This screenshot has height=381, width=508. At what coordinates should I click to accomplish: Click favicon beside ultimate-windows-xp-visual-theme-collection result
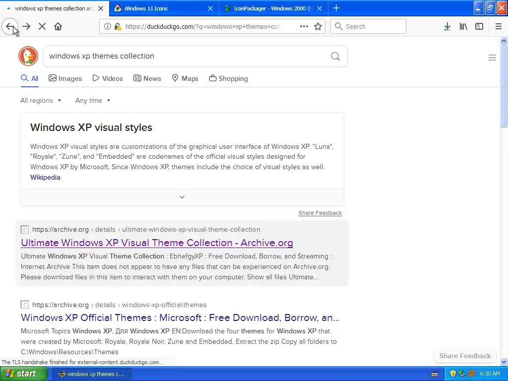coord(25,229)
